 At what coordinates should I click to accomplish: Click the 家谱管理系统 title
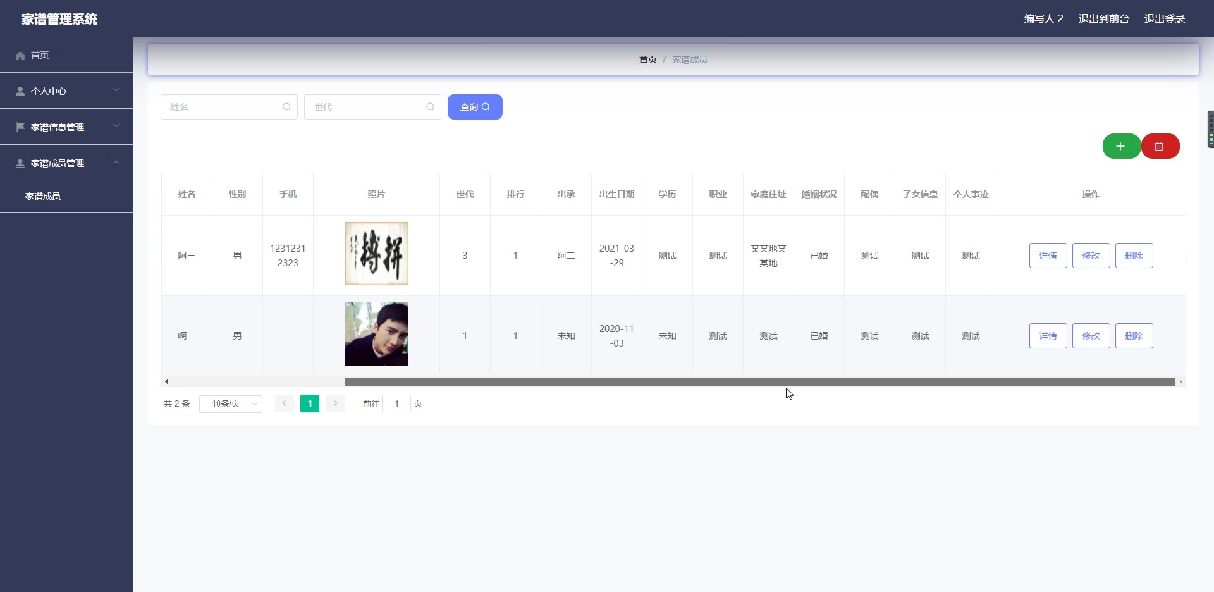point(59,19)
